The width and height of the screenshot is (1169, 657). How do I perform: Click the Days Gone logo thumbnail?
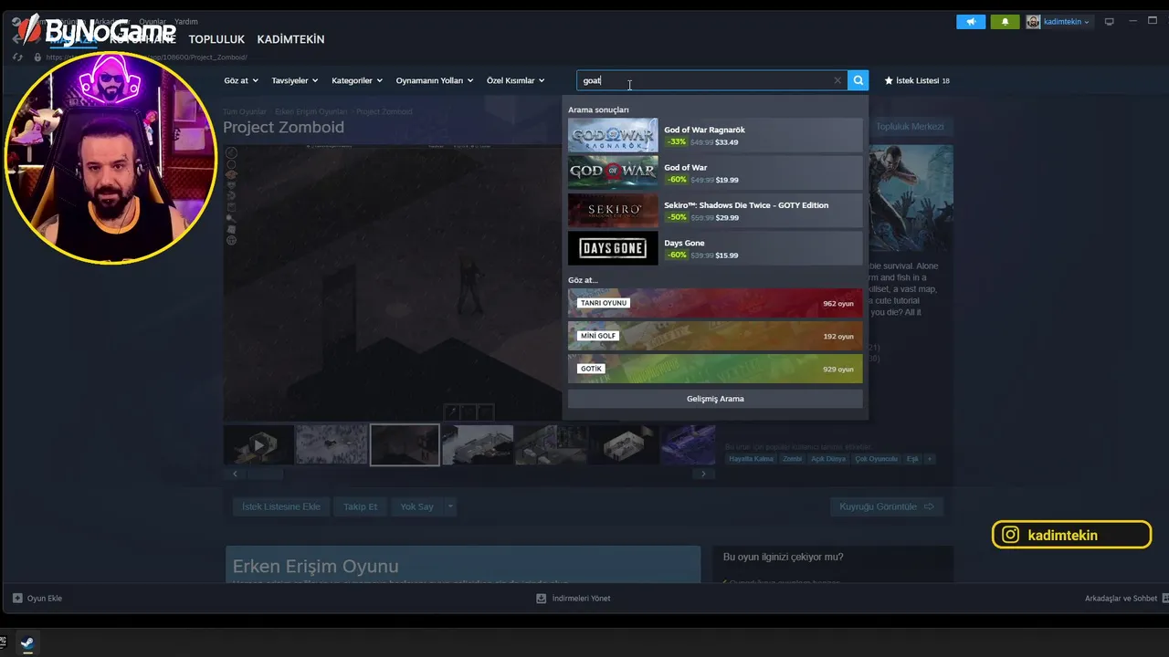[613, 248]
